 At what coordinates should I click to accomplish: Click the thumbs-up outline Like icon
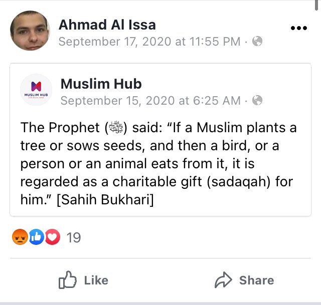coord(68,280)
